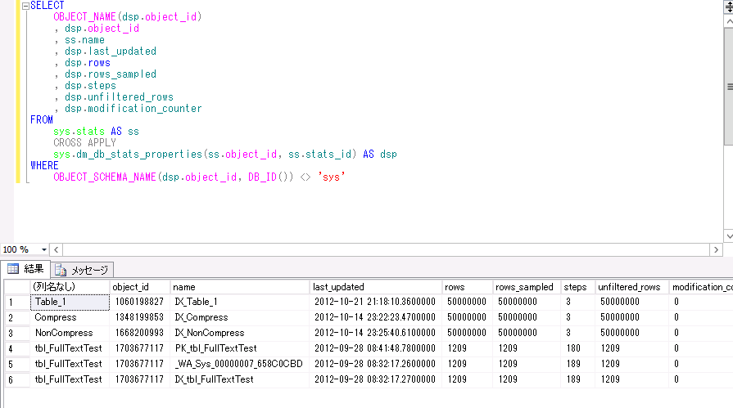This screenshot has height=408, width=733.
Task: Click the horizontal scrollbar right arrow
Action: (716, 249)
